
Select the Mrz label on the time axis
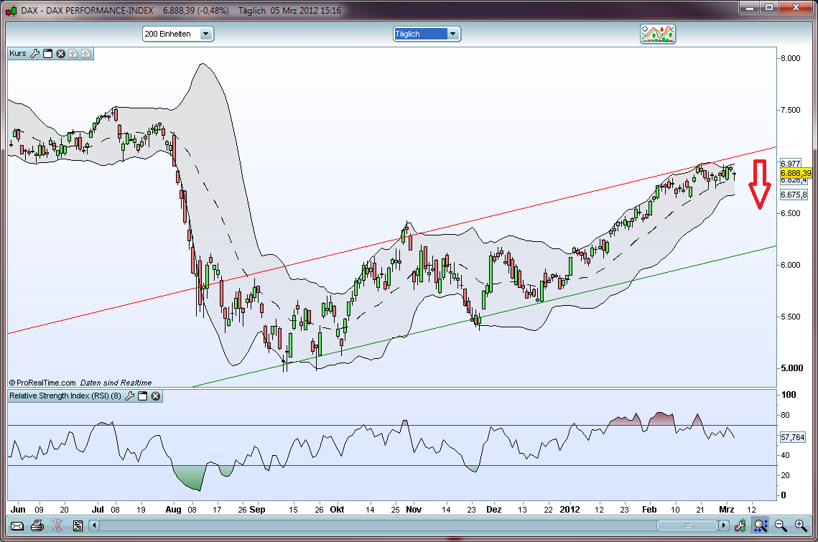(x=727, y=509)
